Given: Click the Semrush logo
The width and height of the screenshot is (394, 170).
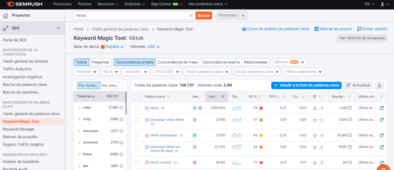Looking at the screenshot, I should (24, 4).
